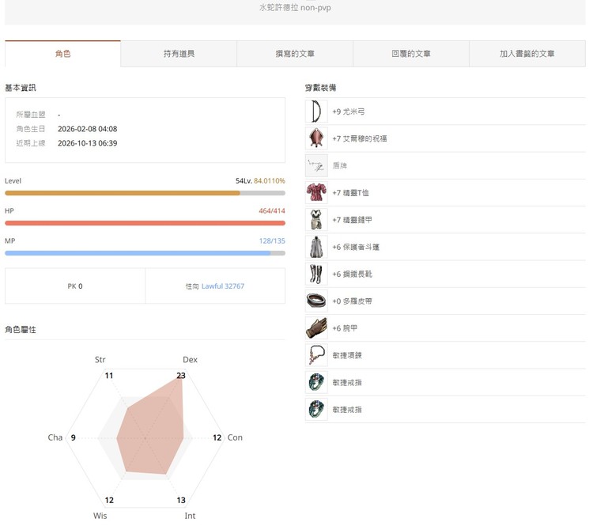This screenshot has height=526, width=593.
Task: Go to 加入書籤的文章 tab
Action: (527, 54)
